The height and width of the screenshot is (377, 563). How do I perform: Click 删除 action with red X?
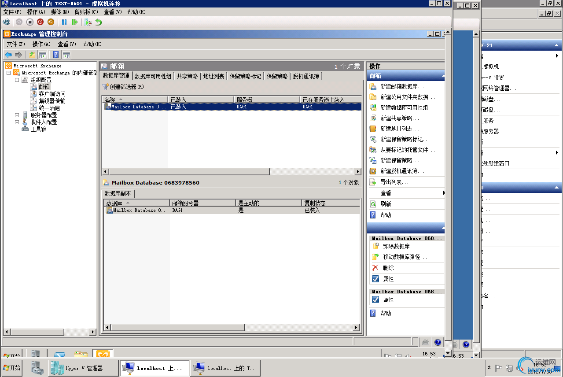click(388, 268)
